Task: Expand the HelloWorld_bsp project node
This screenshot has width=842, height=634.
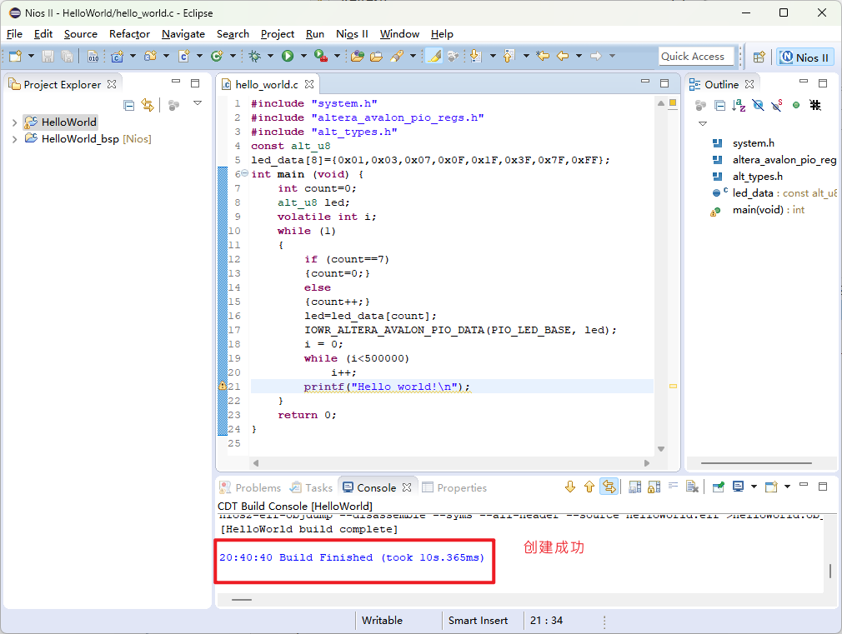Action: (14, 139)
